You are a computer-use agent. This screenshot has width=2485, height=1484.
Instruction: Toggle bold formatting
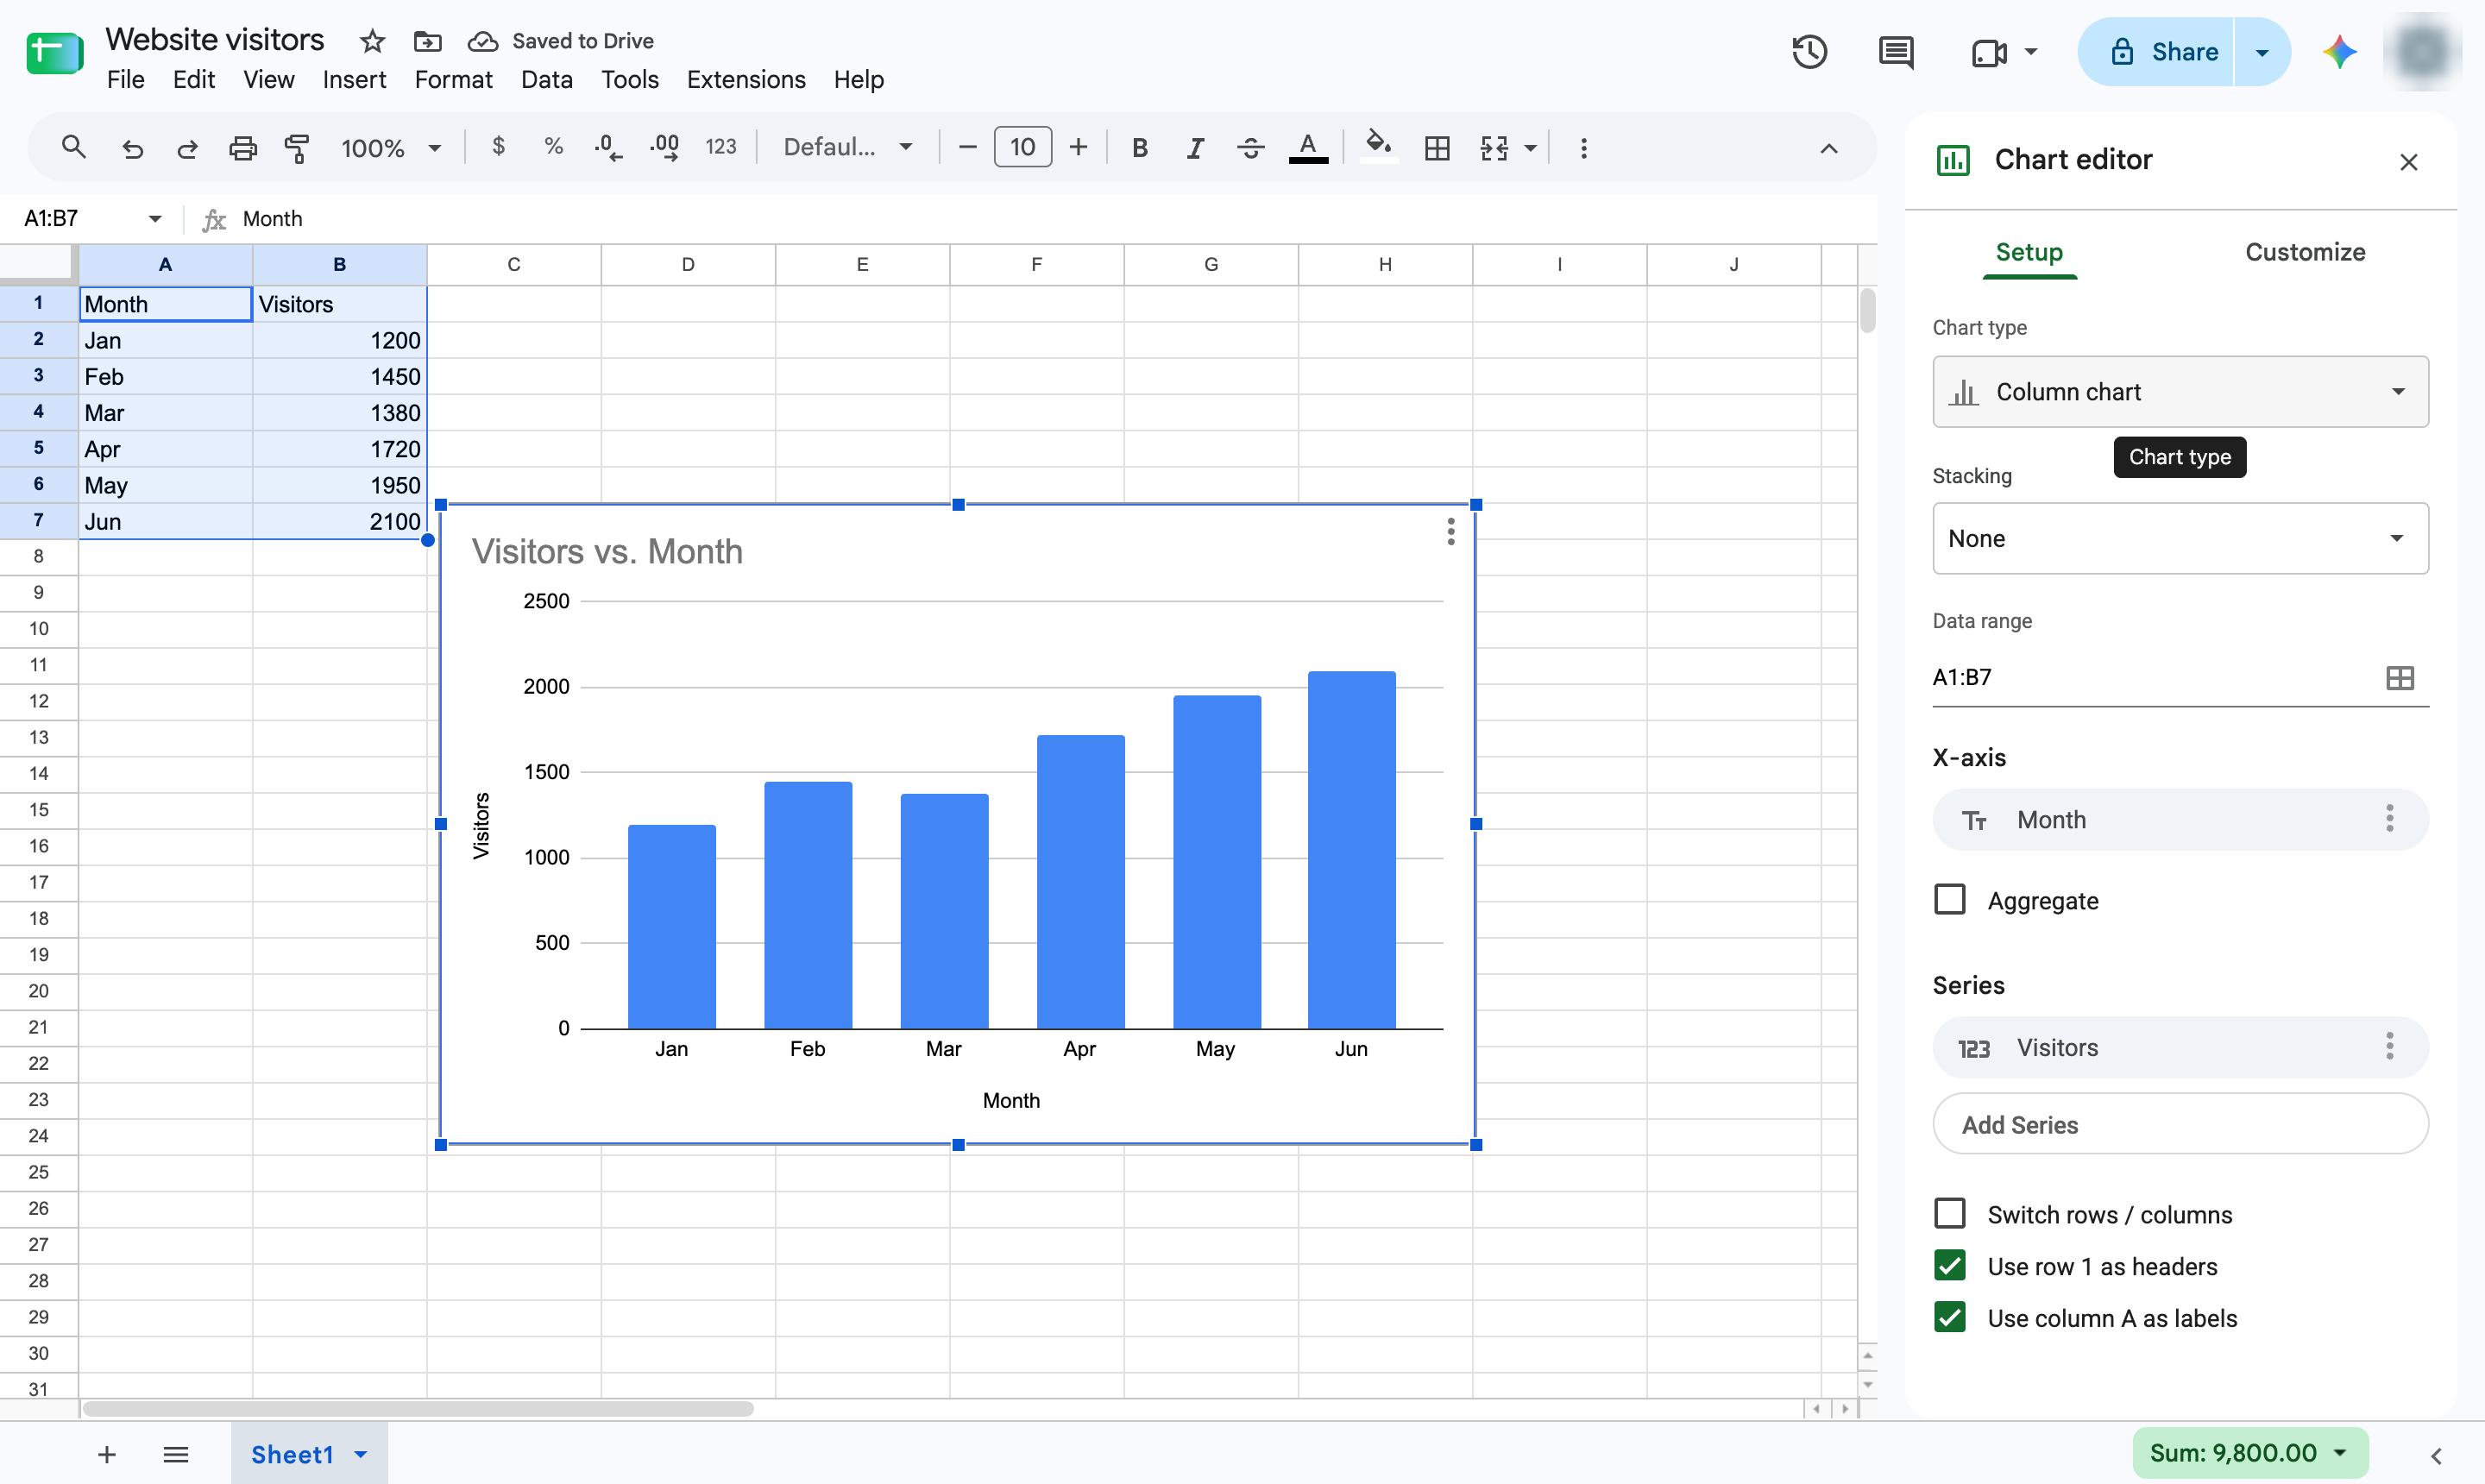1139,148
